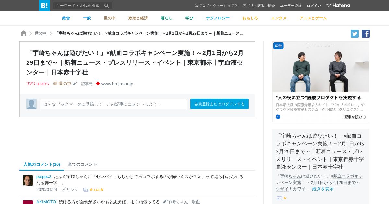Open the ユーザー登録 link
This screenshot has height=204, width=389.
pyautogui.click(x=291, y=6)
